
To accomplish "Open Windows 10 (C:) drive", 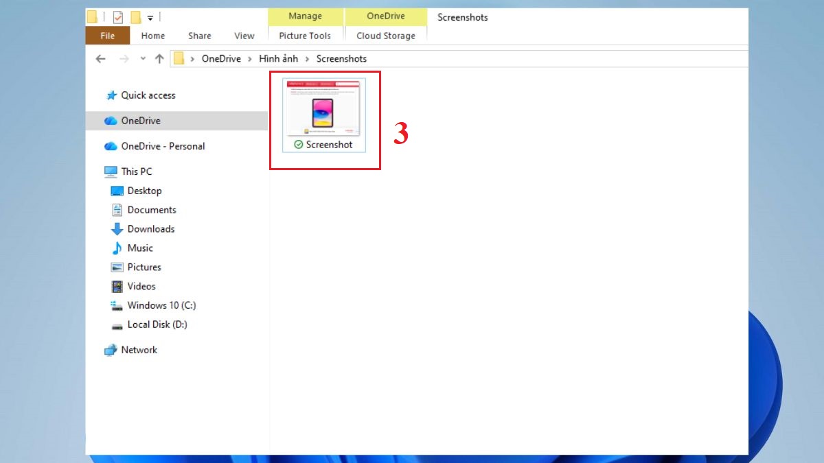I will (161, 305).
